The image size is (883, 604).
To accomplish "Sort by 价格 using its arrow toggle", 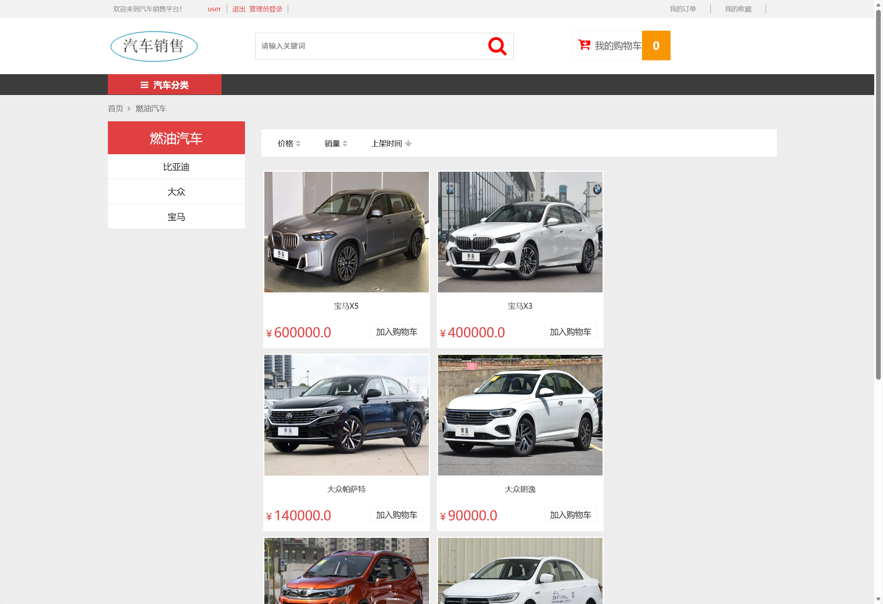I will pyautogui.click(x=298, y=143).
